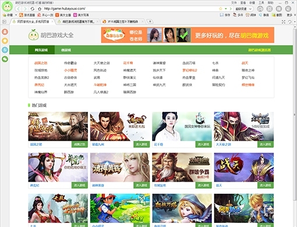Expand the dropdown arrow next to bookmark star
297x227 pixels.
(x=225, y=9)
